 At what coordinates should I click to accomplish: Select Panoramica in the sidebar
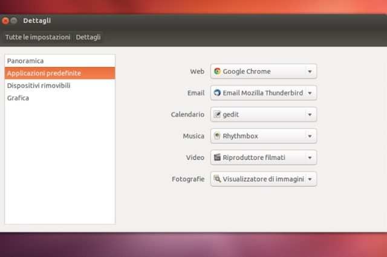(60, 61)
